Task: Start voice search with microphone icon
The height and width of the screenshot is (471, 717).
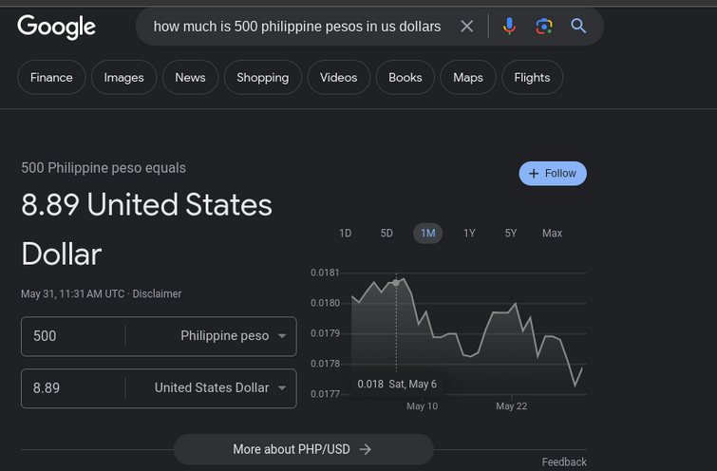Action: click(x=509, y=26)
